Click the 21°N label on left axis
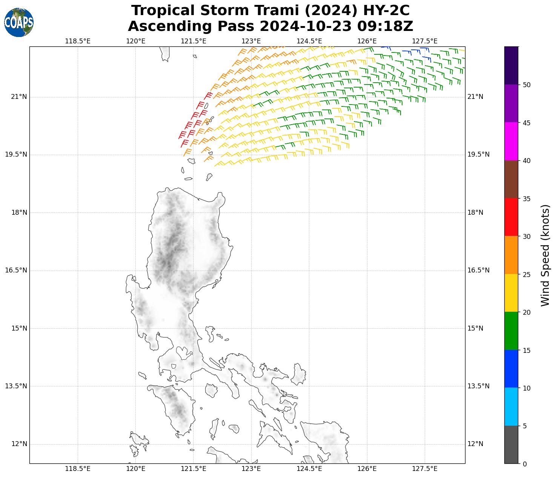 (x=19, y=97)
